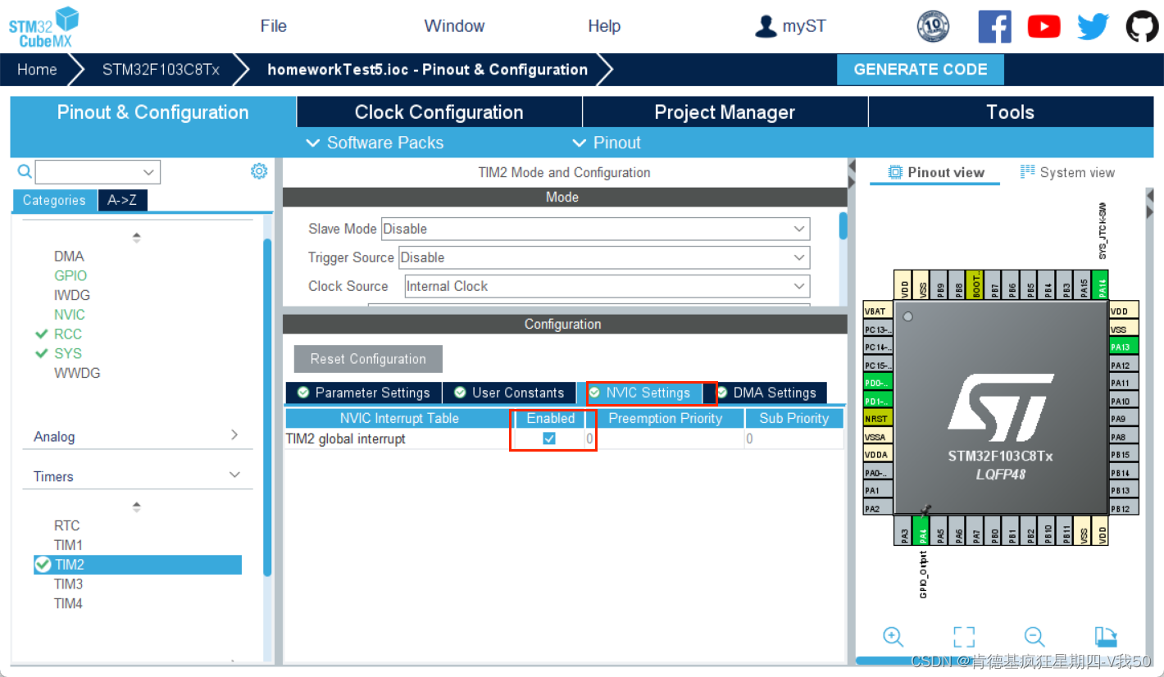Click the 10 years anniversary badge icon
Screen dimensions: 1164x677
click(x=933, y=26)
